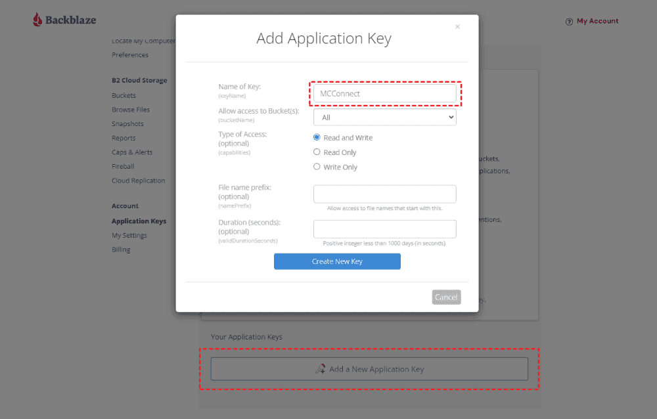
Task: Open Caps & Alerts page
Action: [132, 152]
